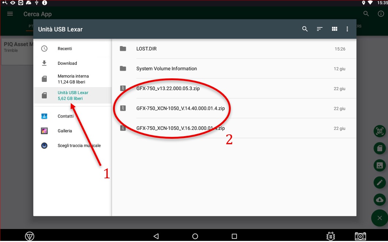Close the floating action menu

click(380, 218)
